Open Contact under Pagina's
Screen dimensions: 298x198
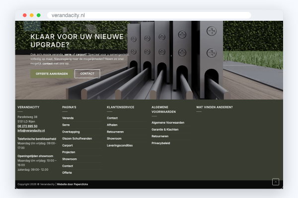click(68, 166)
